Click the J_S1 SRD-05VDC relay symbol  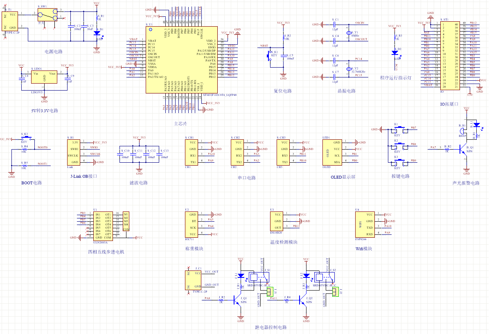click(259, 277)
